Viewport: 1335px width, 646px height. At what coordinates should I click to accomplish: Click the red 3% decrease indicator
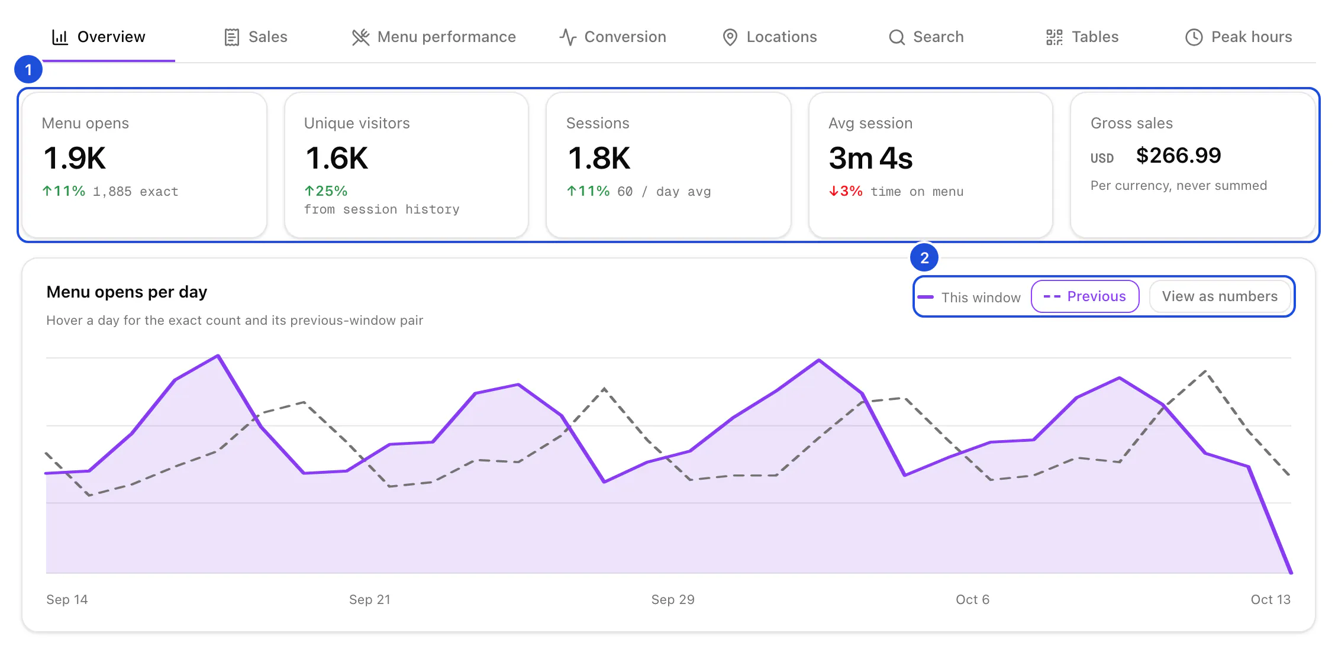[846, 191]
